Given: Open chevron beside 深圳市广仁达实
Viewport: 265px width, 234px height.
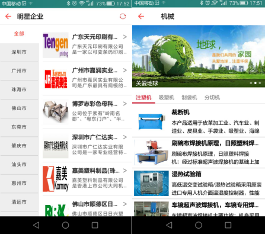Looking at the screenshot, I should click(125, 137).
